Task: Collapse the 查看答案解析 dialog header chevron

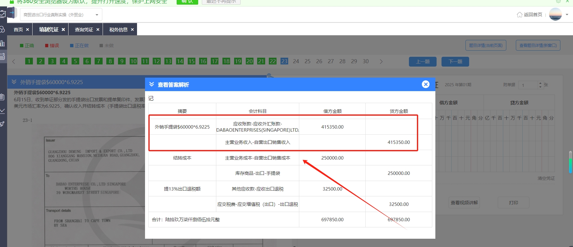Action: (151, 84)
